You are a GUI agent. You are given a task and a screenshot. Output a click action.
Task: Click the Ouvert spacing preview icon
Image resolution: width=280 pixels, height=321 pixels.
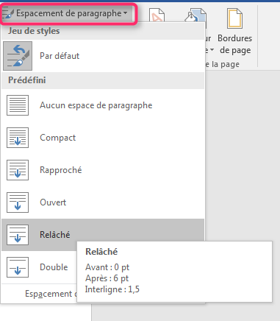tap(18, 202)
